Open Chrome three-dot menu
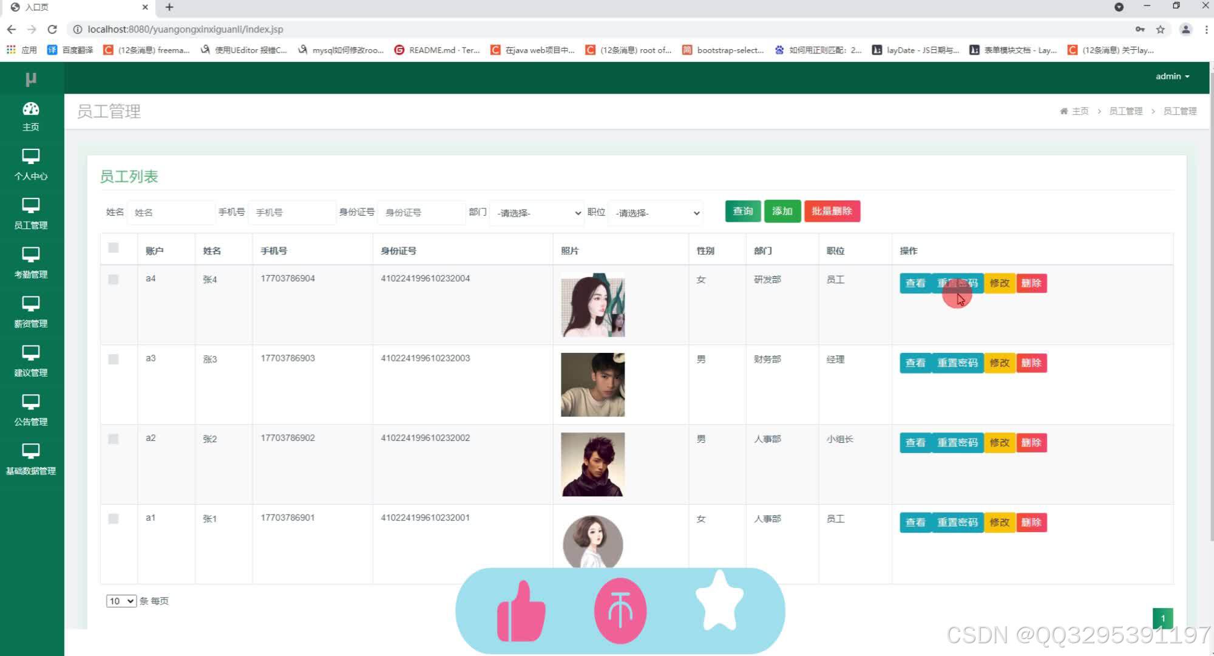The height and width of the screenshot is (656, 1214). click(x=1206, y=29)
